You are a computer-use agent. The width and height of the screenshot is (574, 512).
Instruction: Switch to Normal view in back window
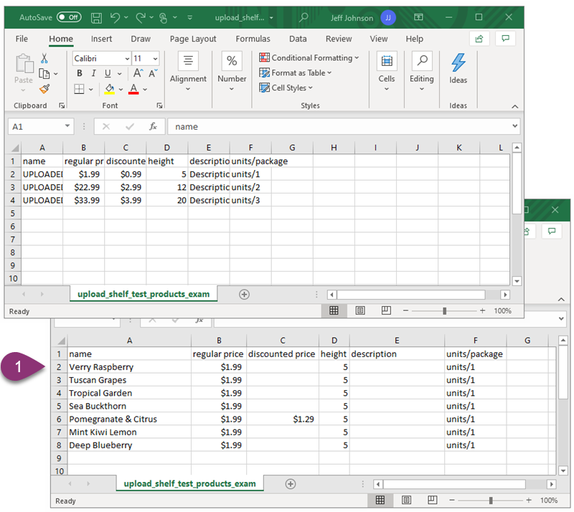(380, 500)
